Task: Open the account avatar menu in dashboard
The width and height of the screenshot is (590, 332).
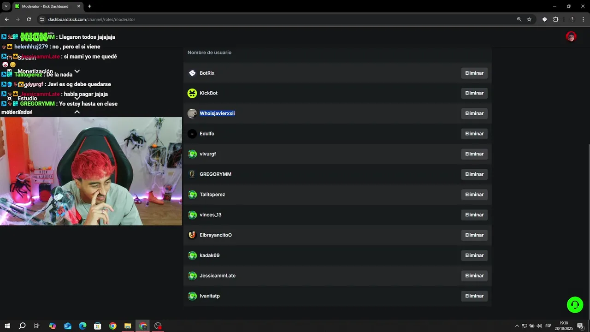Action: (571, 37)
